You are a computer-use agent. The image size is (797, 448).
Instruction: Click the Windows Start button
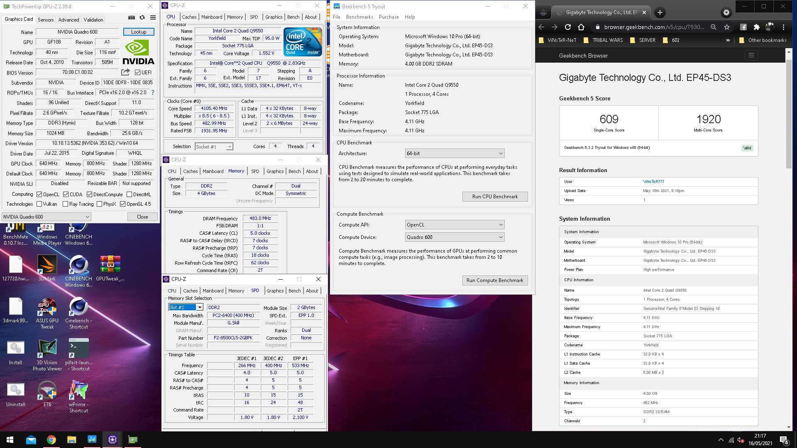[10, 440]
